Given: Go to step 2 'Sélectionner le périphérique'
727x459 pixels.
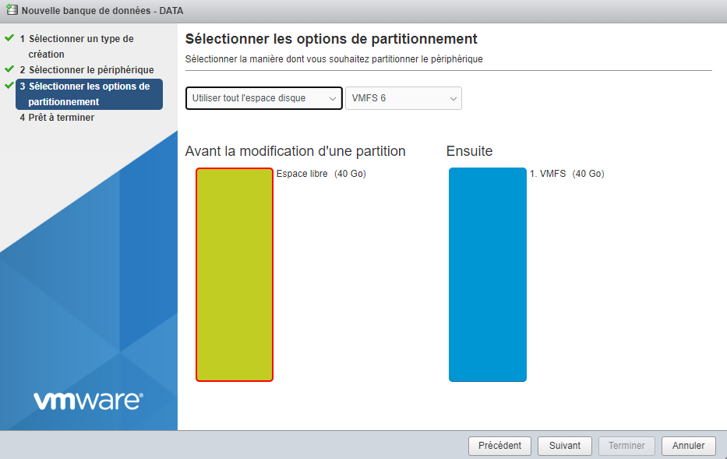Looking at the screenshot, I should (x=91, y=70).
